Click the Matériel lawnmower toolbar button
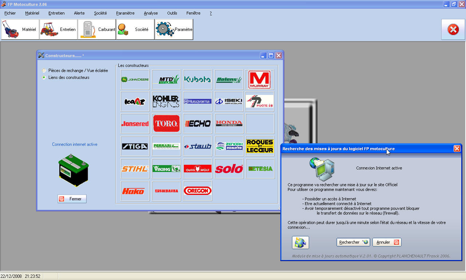466x280 pixels. click(20, 29)
